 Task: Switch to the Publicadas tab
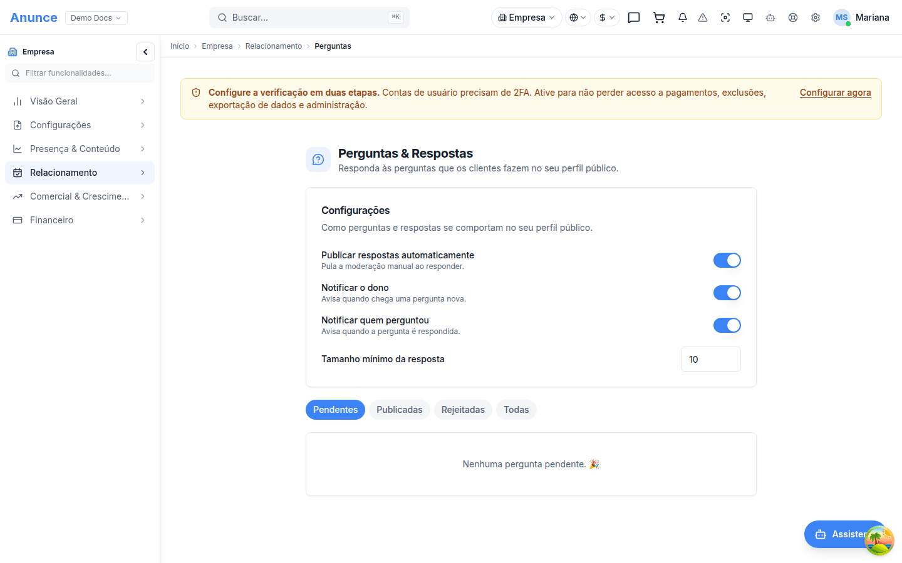(400, 410)
